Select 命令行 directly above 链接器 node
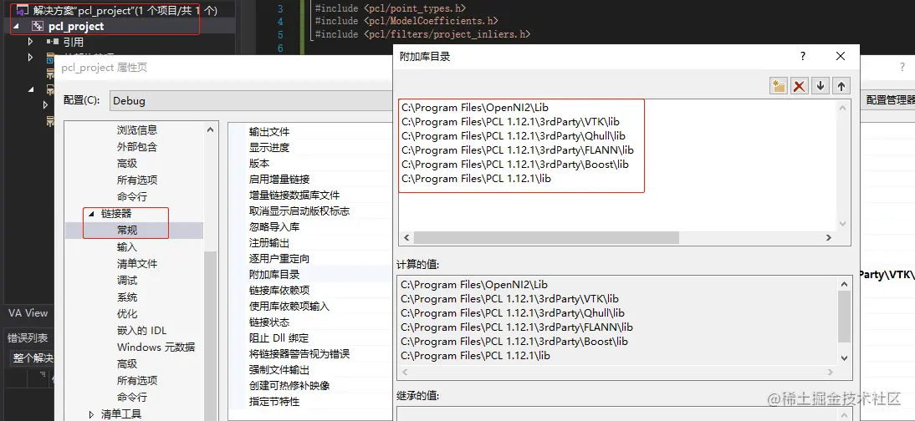 click(x=132, y=197)
